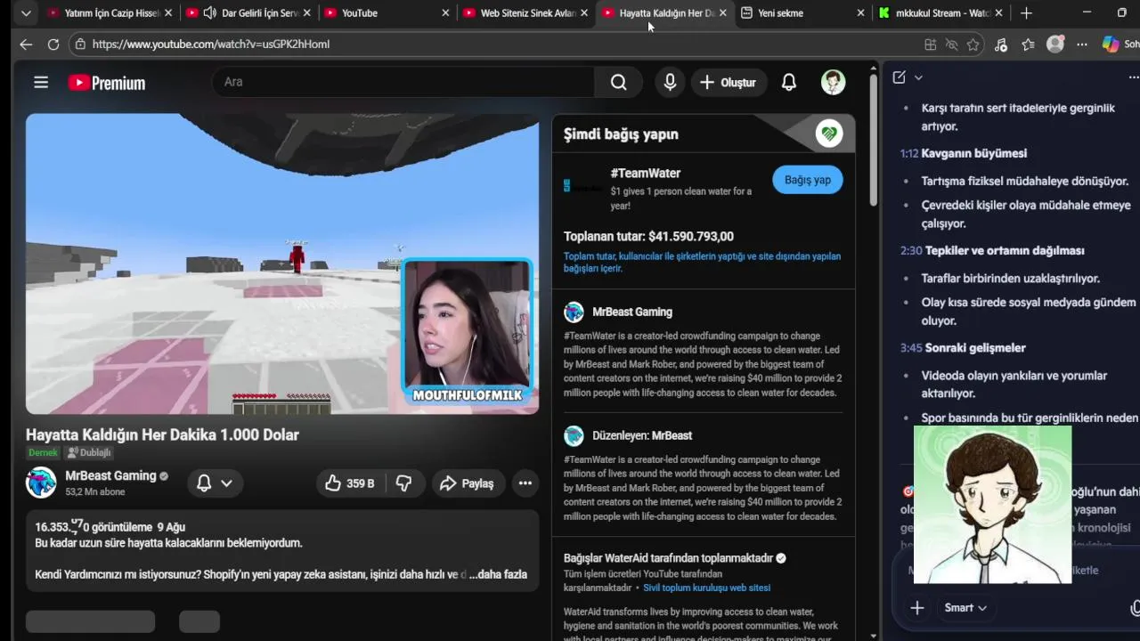Open the favorites list icon

[1028, 45]
